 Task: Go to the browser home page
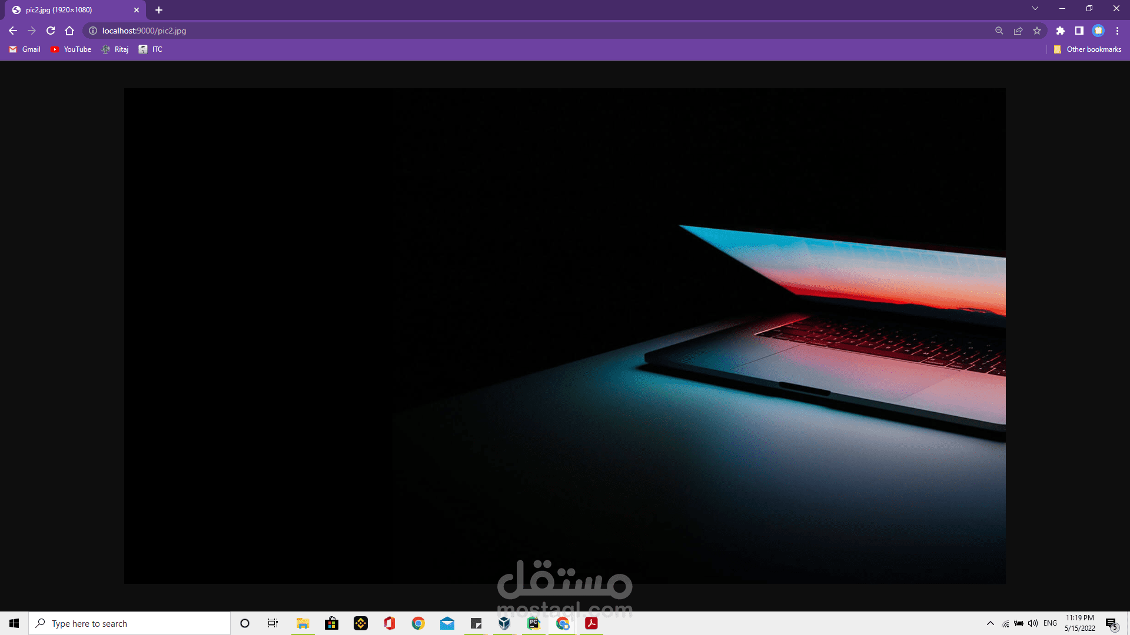[x=69, y=31]
